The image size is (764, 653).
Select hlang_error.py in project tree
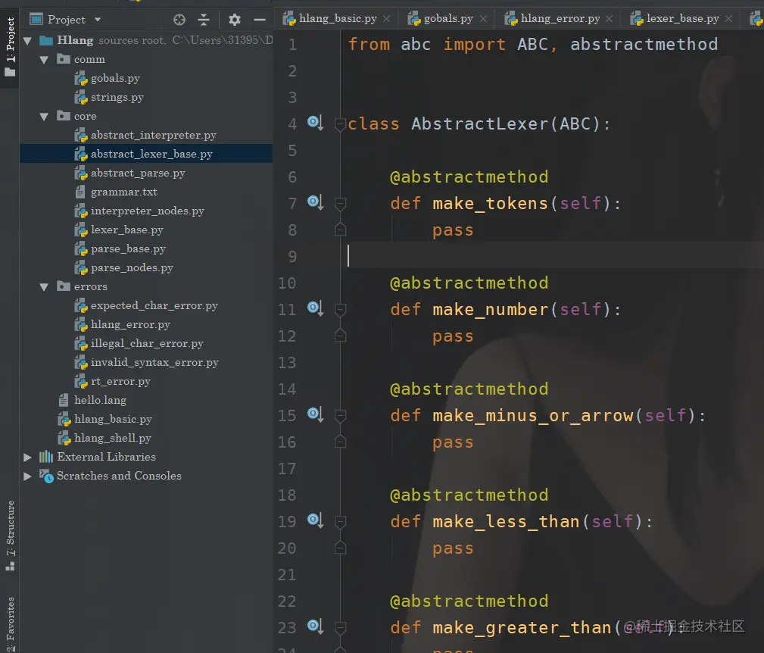130,325
